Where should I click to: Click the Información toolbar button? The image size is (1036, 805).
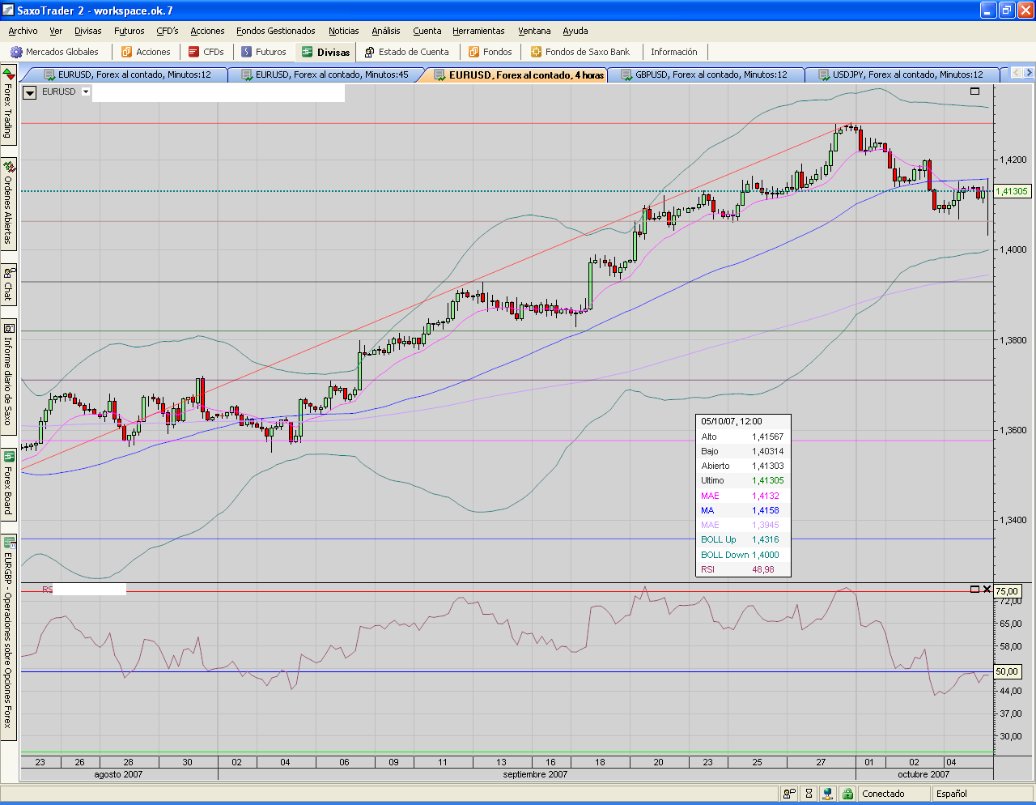(673, 52)
